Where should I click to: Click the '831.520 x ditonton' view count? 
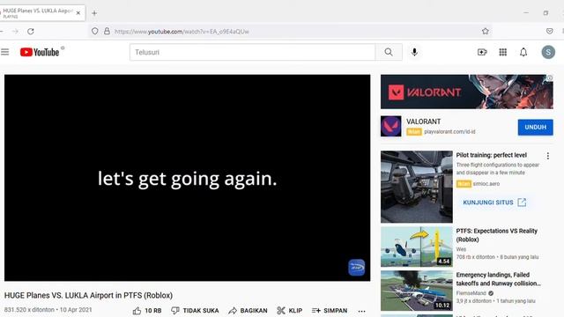point(29,310)
